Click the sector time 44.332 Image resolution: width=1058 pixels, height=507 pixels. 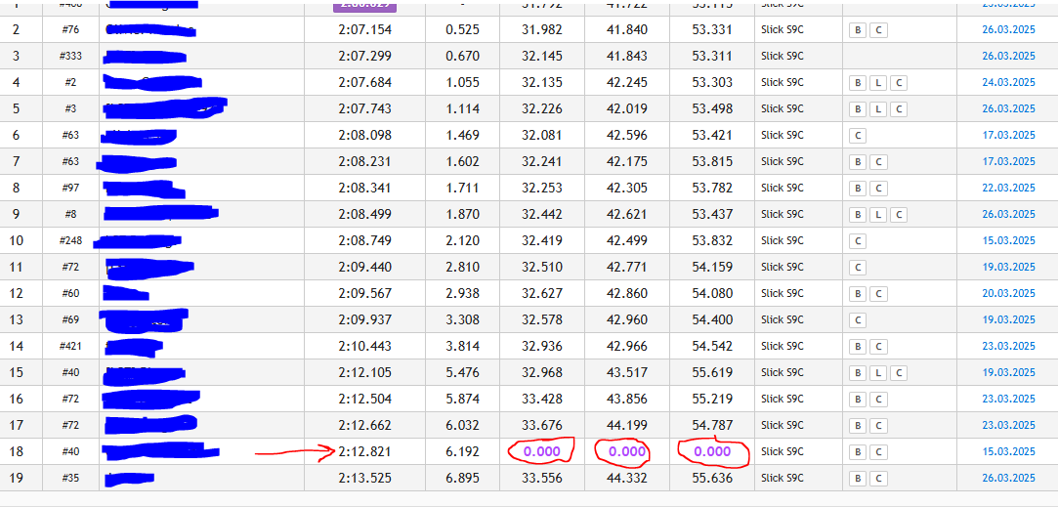tap(627, 479)
